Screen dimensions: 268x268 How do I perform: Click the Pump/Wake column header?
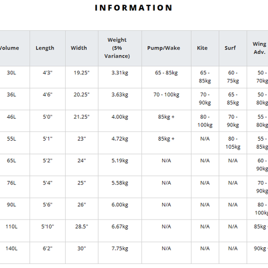pos(163,48)
